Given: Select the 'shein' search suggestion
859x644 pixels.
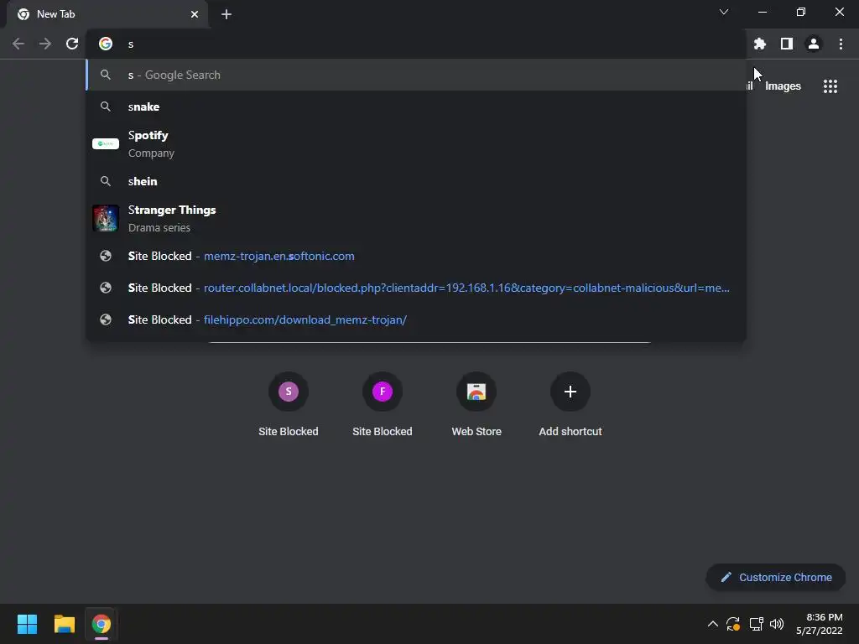Looking at the screenshot, I should tap(416, 181).
